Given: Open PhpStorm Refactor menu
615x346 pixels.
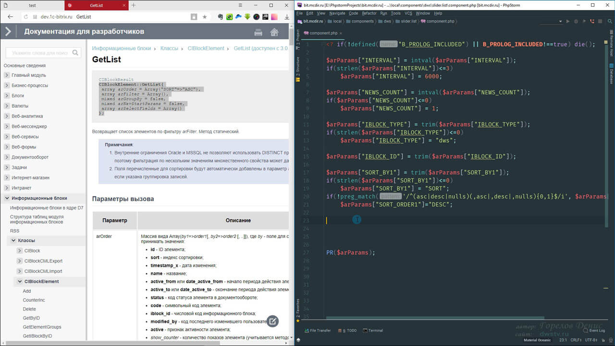Looking at the screenshot, I should [369, 13].
